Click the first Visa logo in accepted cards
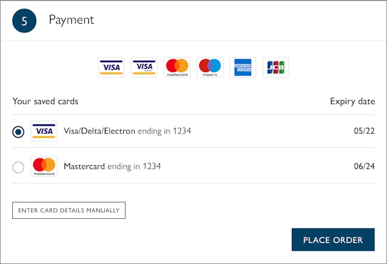The image size is (387, 264). point(111,68)
